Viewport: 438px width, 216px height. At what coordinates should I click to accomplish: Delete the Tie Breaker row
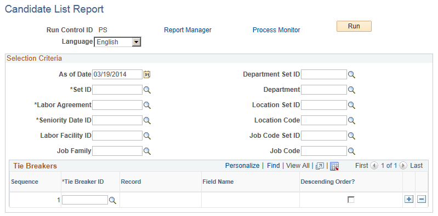click(422, 199)
